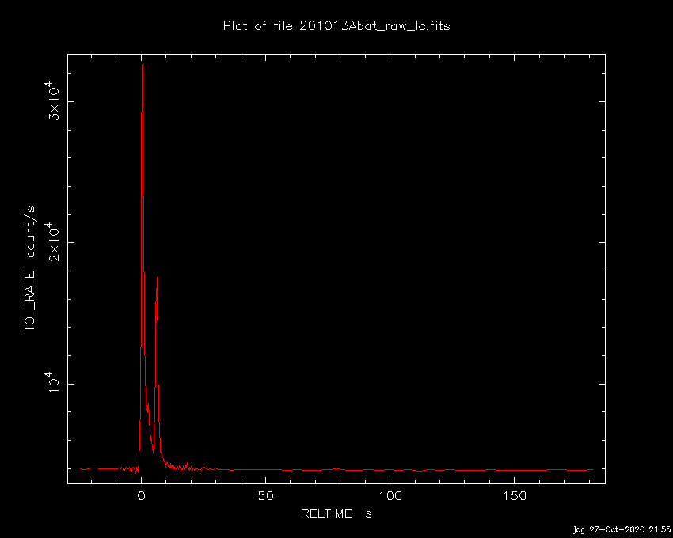Click the tallest red peak near time zero
This screenshot has width=673, height=538.
pyautogui.click(x=142, y=65)
